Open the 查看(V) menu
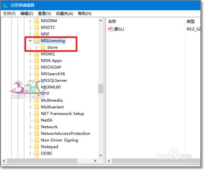 [x=44, y=13]
